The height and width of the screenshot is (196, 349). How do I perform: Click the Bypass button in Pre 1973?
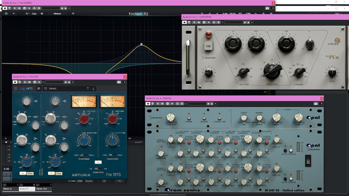click(89, 181)
